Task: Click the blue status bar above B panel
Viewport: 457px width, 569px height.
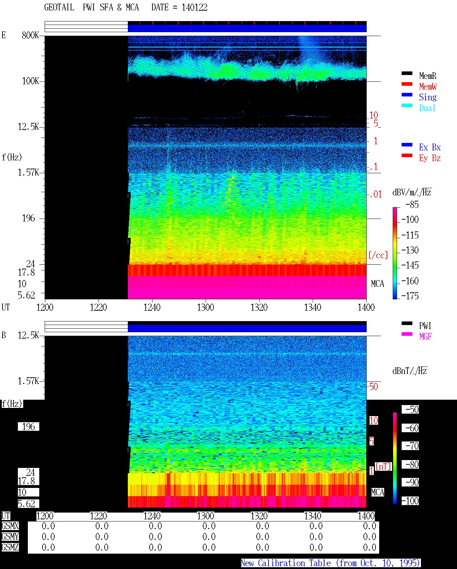Action: [x=247, y=328]
